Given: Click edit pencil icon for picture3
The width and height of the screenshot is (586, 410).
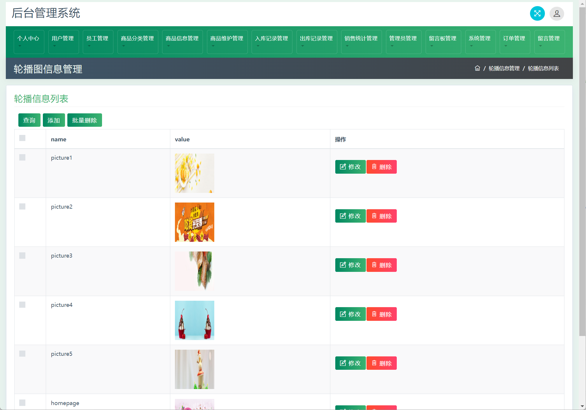Looking at the screenshot, I should pos(343,265).
